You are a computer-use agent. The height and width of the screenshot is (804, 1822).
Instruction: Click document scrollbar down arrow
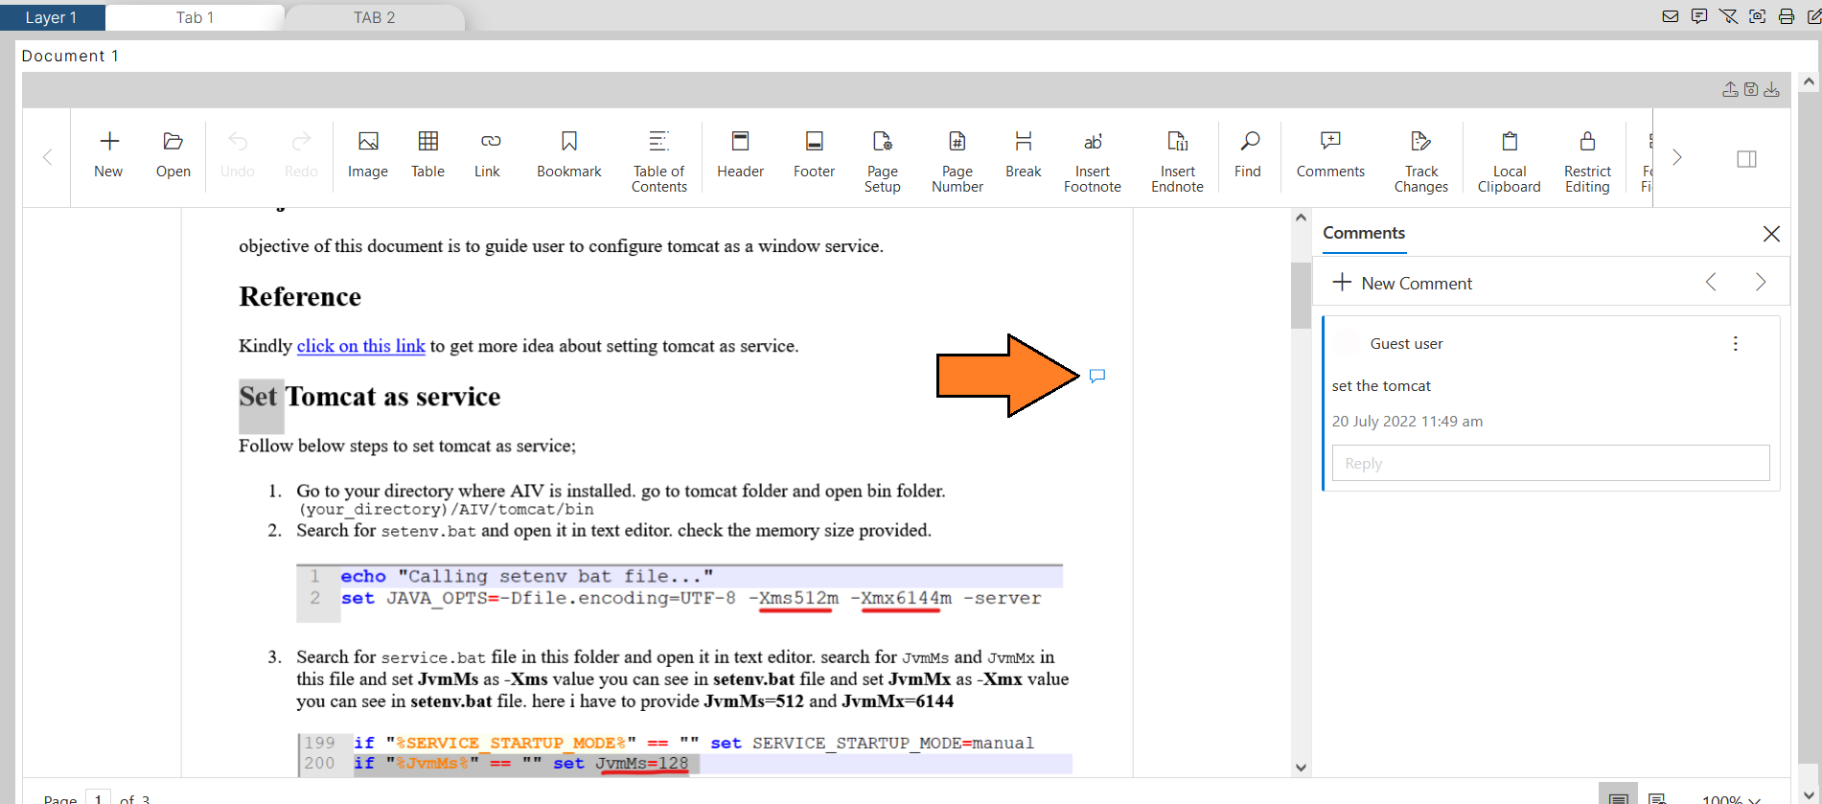pyautogui.click(x=1301, y=767)
